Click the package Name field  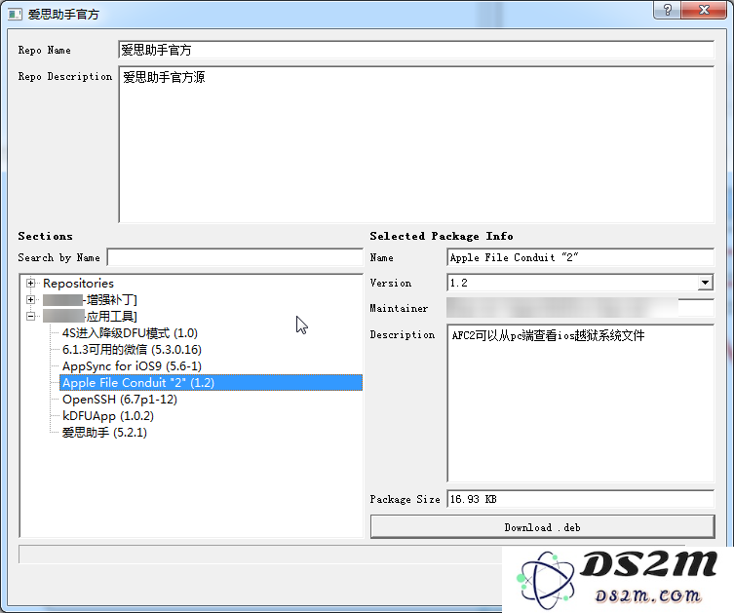[x=580, y=257]
